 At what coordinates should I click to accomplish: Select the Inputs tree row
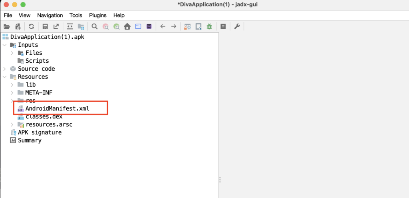click(x=24, y=45)
